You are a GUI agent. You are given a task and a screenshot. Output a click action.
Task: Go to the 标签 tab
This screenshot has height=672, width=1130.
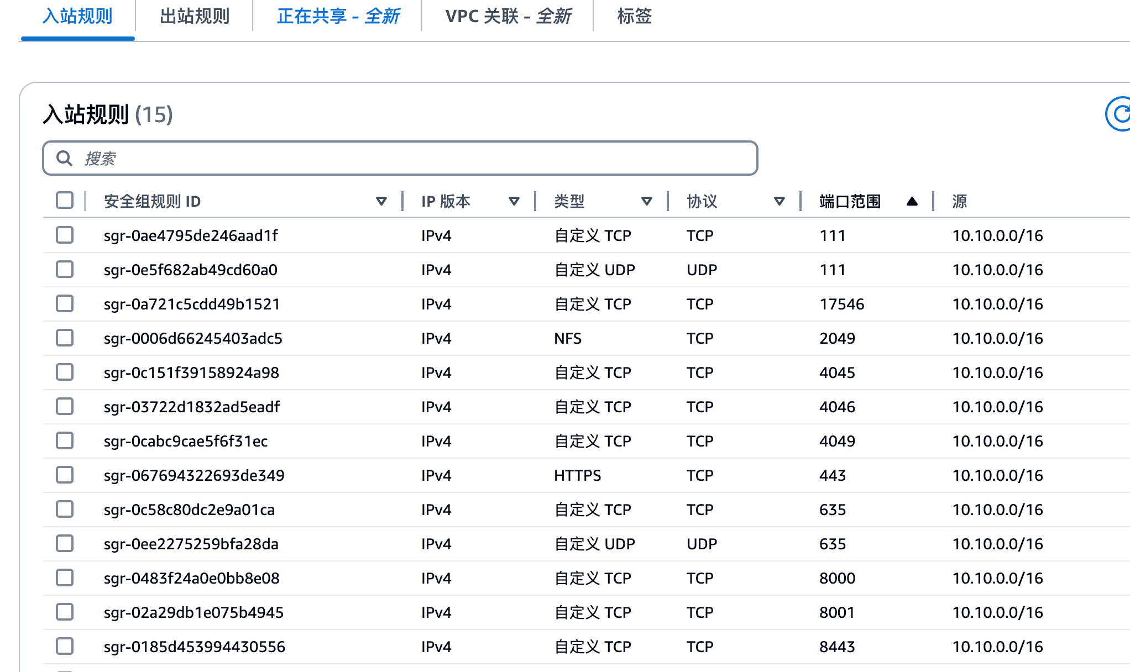634,17
